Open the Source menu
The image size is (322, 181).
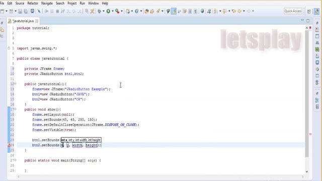click(x=20, y=4)
